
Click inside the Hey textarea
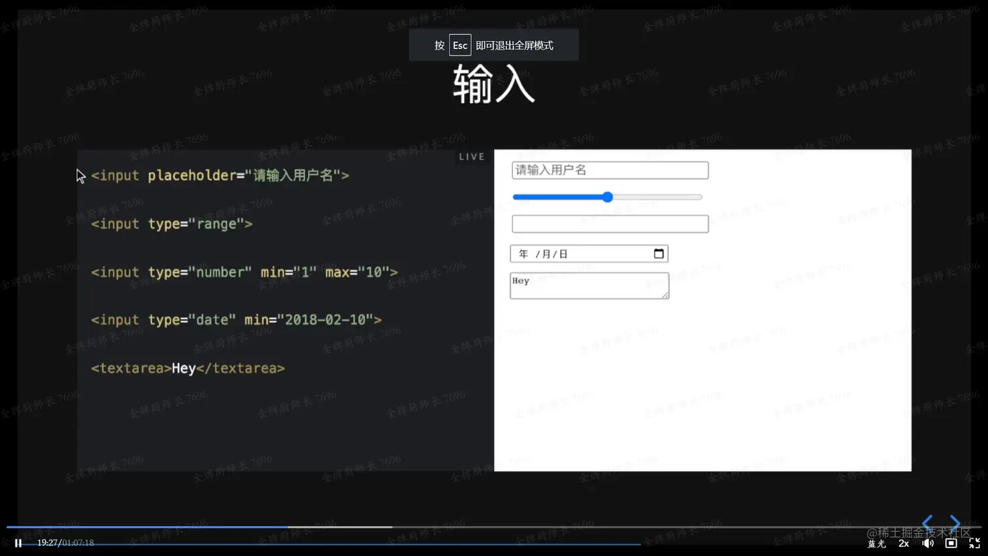click(589, 286)
